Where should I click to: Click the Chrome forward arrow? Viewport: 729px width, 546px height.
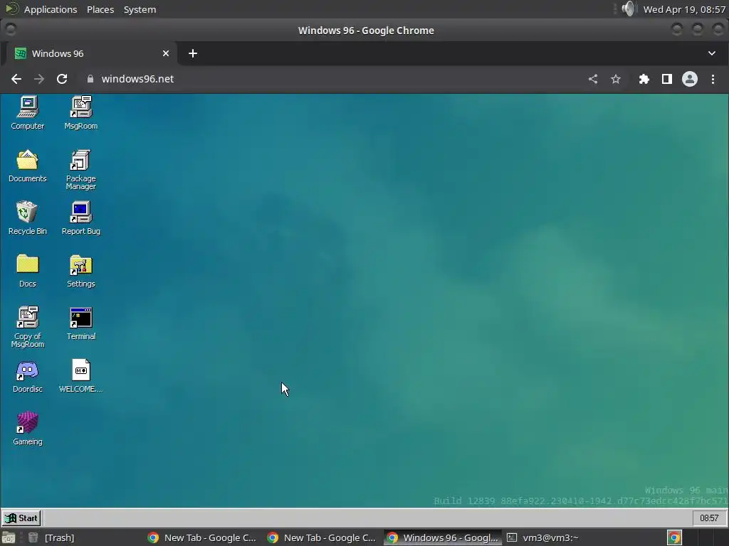pyautogui.click(x=39, y=79)
